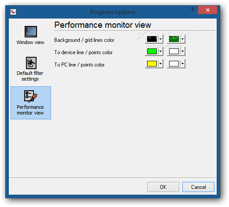Select the Performance monitor view icon
This screenshot has width=229, height=207.
point(30,96)
